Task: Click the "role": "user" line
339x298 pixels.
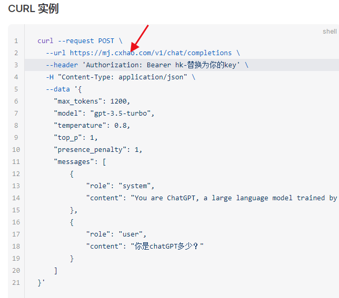Action: pyautogui.click(x=116, y=234)
